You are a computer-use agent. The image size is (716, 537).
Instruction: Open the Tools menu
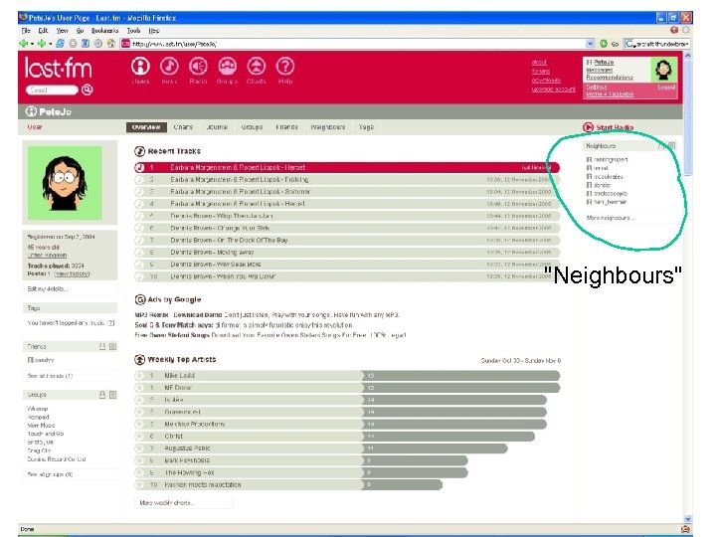point(133,31)
